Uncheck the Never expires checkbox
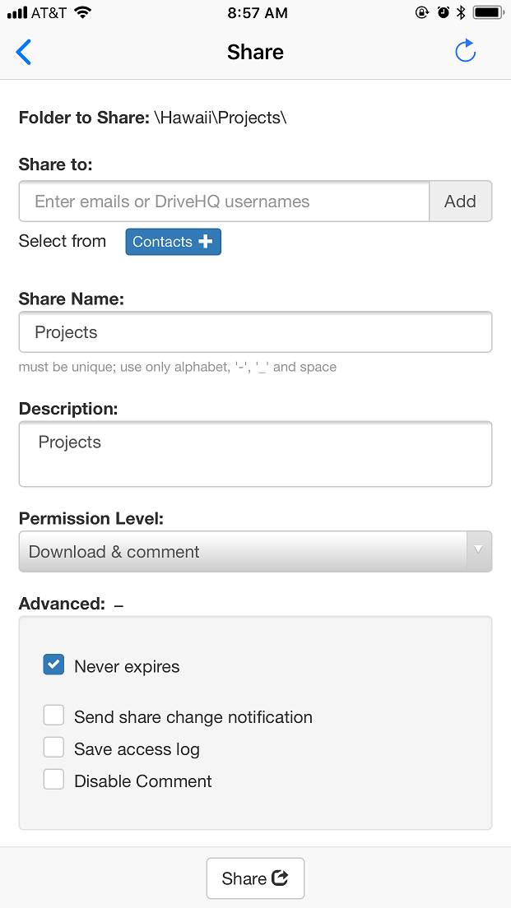Image resolution: width=511 pixels, height=908 pixels. click(53, 665)
